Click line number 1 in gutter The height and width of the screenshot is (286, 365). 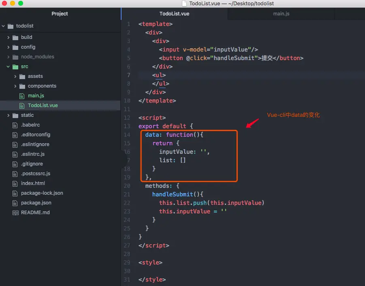(128, 24)
